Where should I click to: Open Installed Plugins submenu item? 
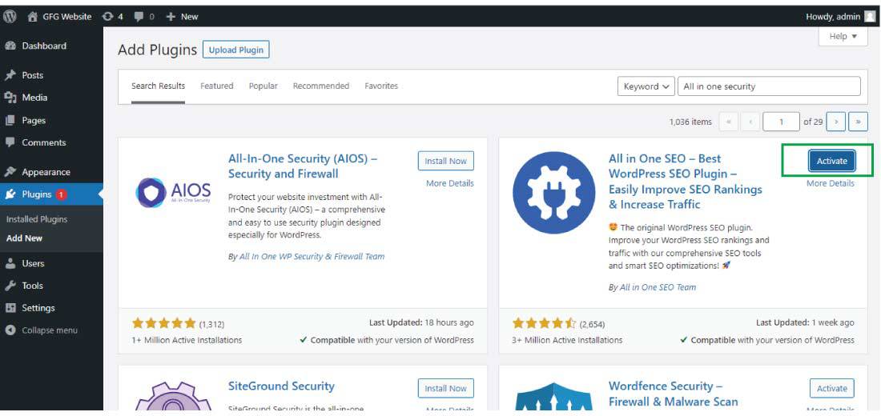tap(37, 219)
